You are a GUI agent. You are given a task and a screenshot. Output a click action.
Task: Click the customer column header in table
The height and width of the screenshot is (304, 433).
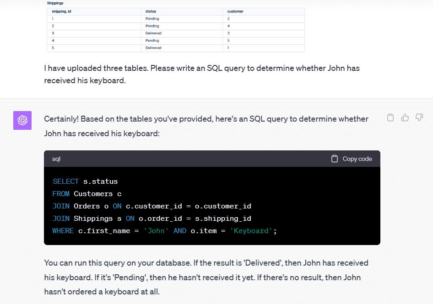(235, 11)
